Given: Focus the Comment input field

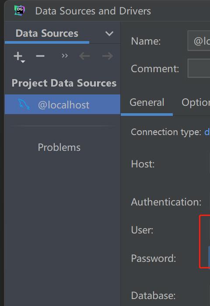Looking at the screenshot, I should click(199, 69).
